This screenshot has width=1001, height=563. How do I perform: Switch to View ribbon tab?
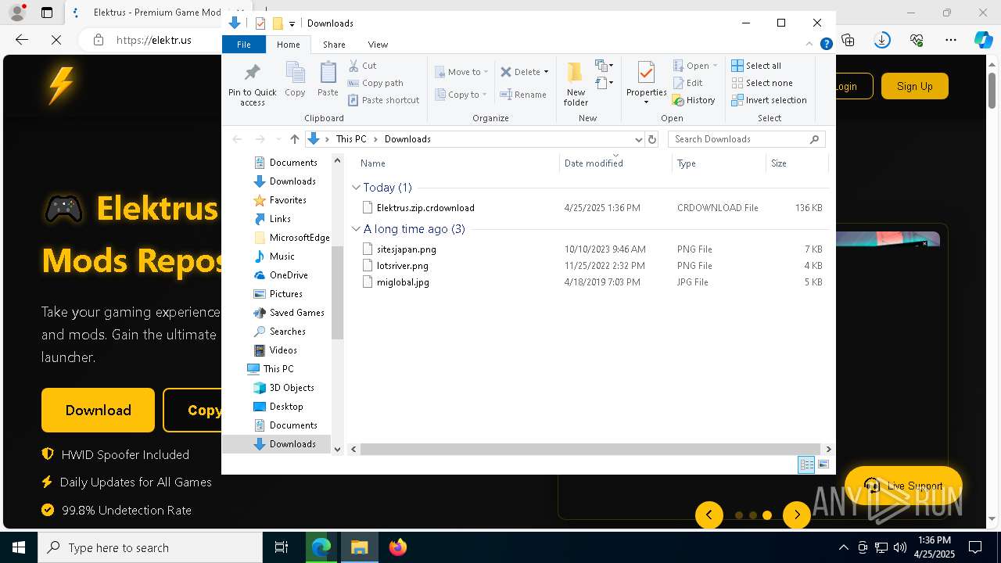point(378,45)
